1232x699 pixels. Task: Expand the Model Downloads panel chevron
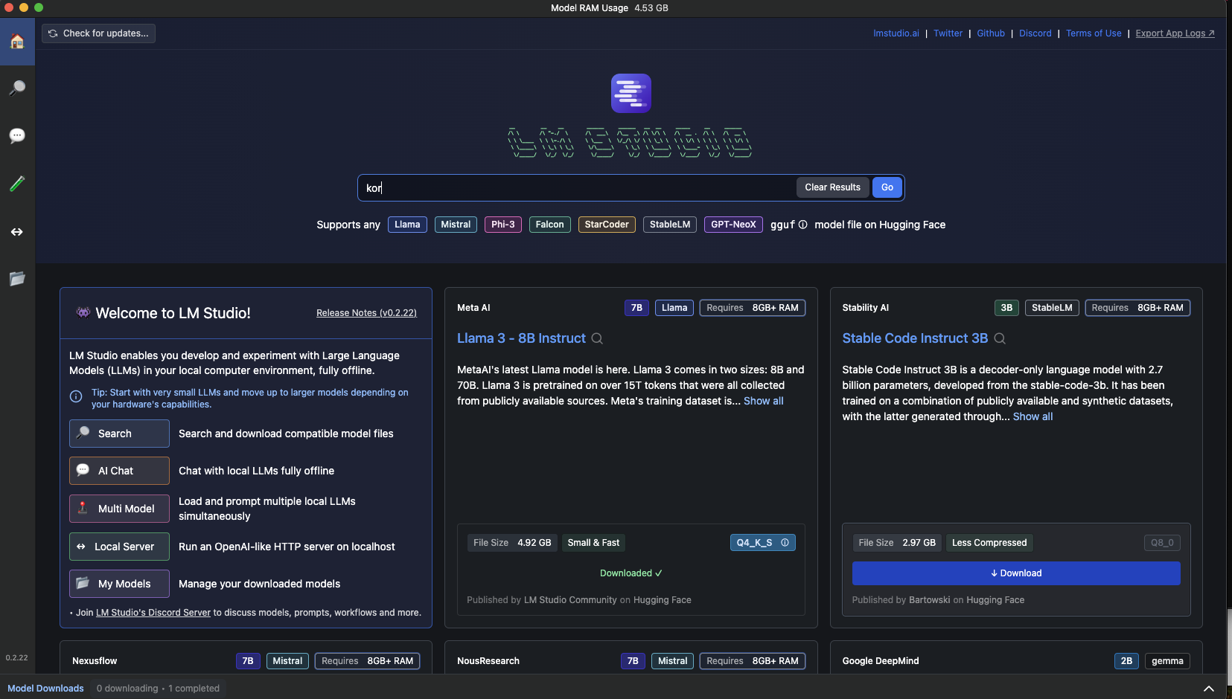pyautogui.click(x=1209, y=689)
